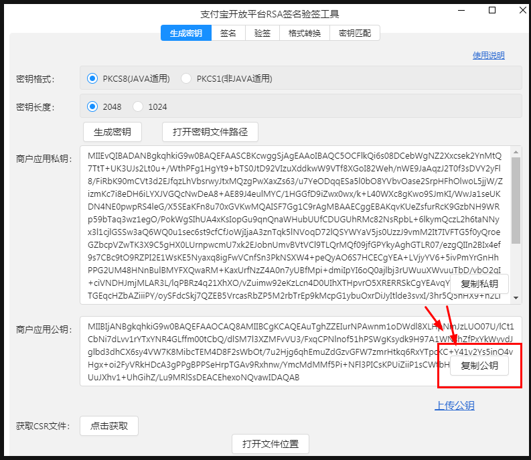The height and width of the screenshot is (460, 531).
Task: Click the 商户应用公钥: label
Action: click(44, 329)
